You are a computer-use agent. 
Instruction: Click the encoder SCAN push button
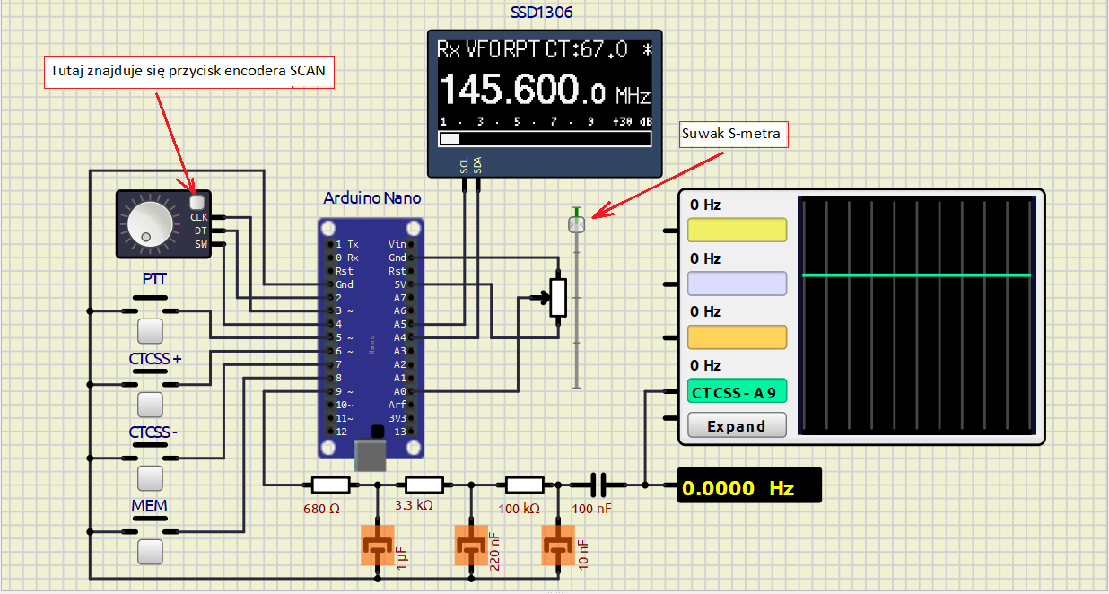click(197, 204)
